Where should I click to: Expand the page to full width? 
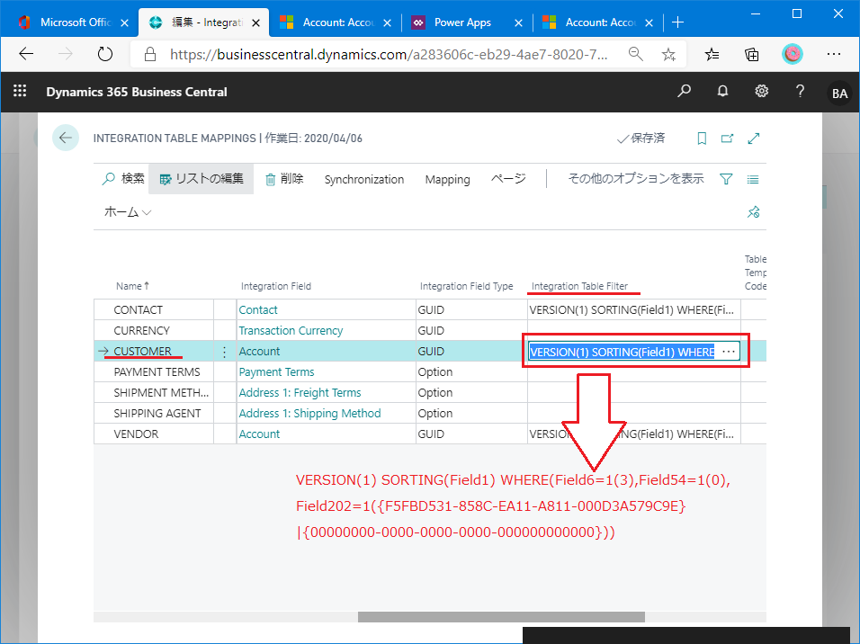[x=754, y=139]
